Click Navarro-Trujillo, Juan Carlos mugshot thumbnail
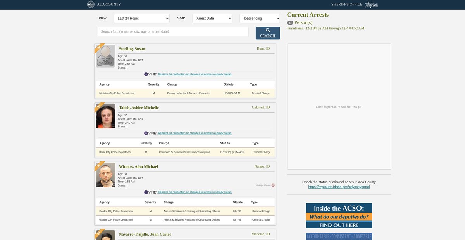This screenshot has height=240, width=465. [x=105, y=235]
